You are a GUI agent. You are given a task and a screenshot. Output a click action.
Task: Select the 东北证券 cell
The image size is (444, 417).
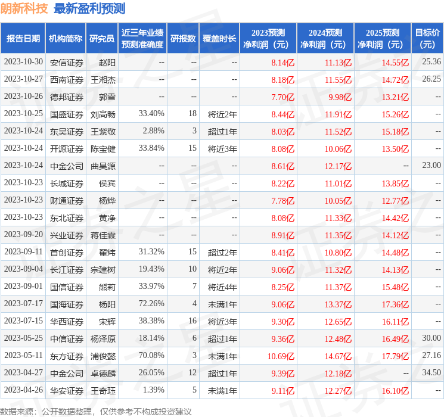pos(67,218)
